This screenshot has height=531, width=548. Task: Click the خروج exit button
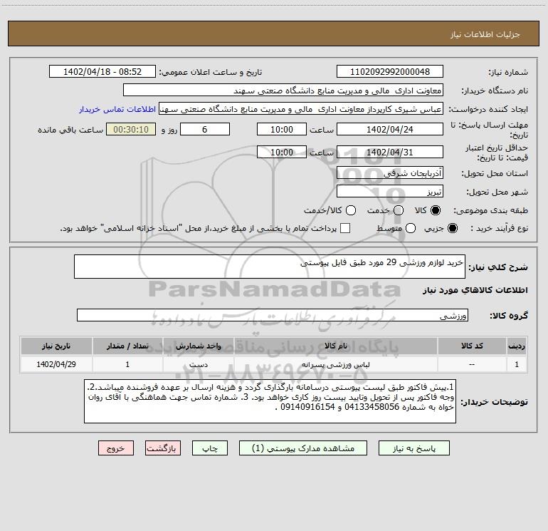[116, 448]
